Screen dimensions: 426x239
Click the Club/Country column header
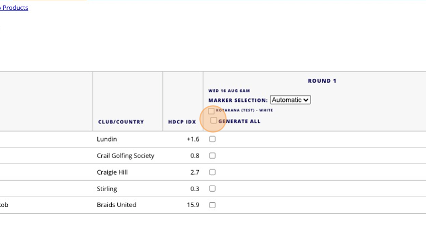(x=121, y=122)
